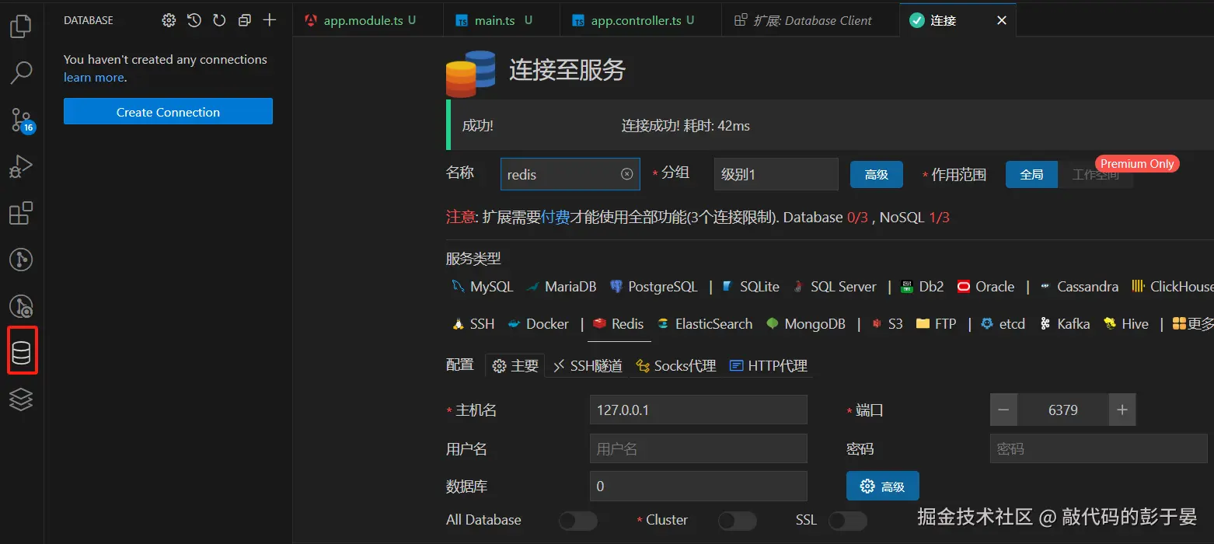The width and height of the screenshot is (1214, 544).
Task: Open the Search view in activity bar
Action: [21, 73]
